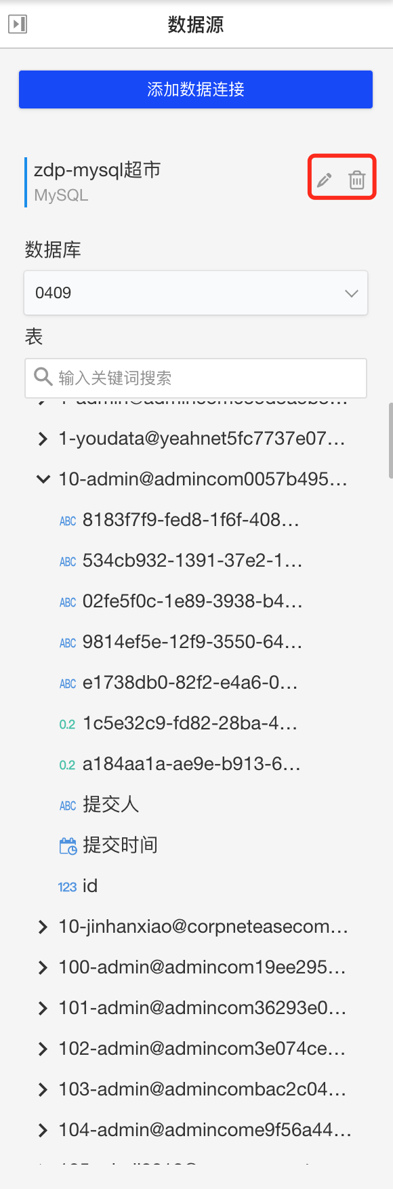Click the 添加数据连接 button
Image resolution: width=393 pixels, height=1189 pixels.
pyautogui.click(x=196, y=89)
